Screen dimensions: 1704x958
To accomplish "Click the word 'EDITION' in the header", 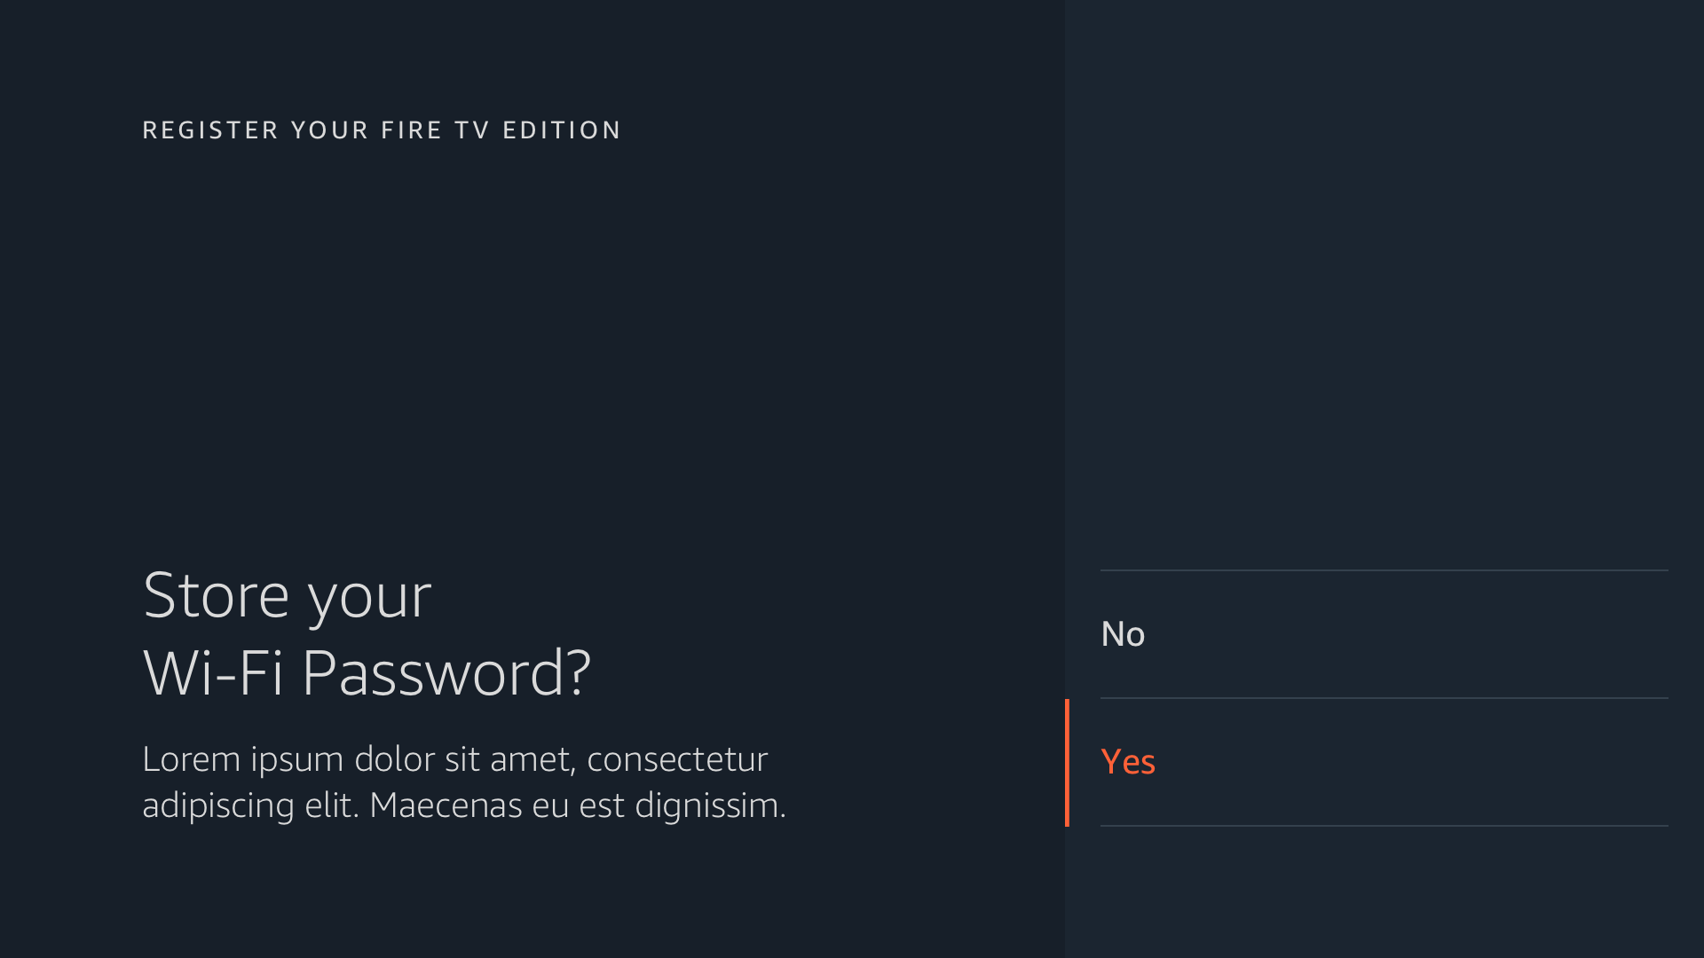I will click(x=562, y=130).
